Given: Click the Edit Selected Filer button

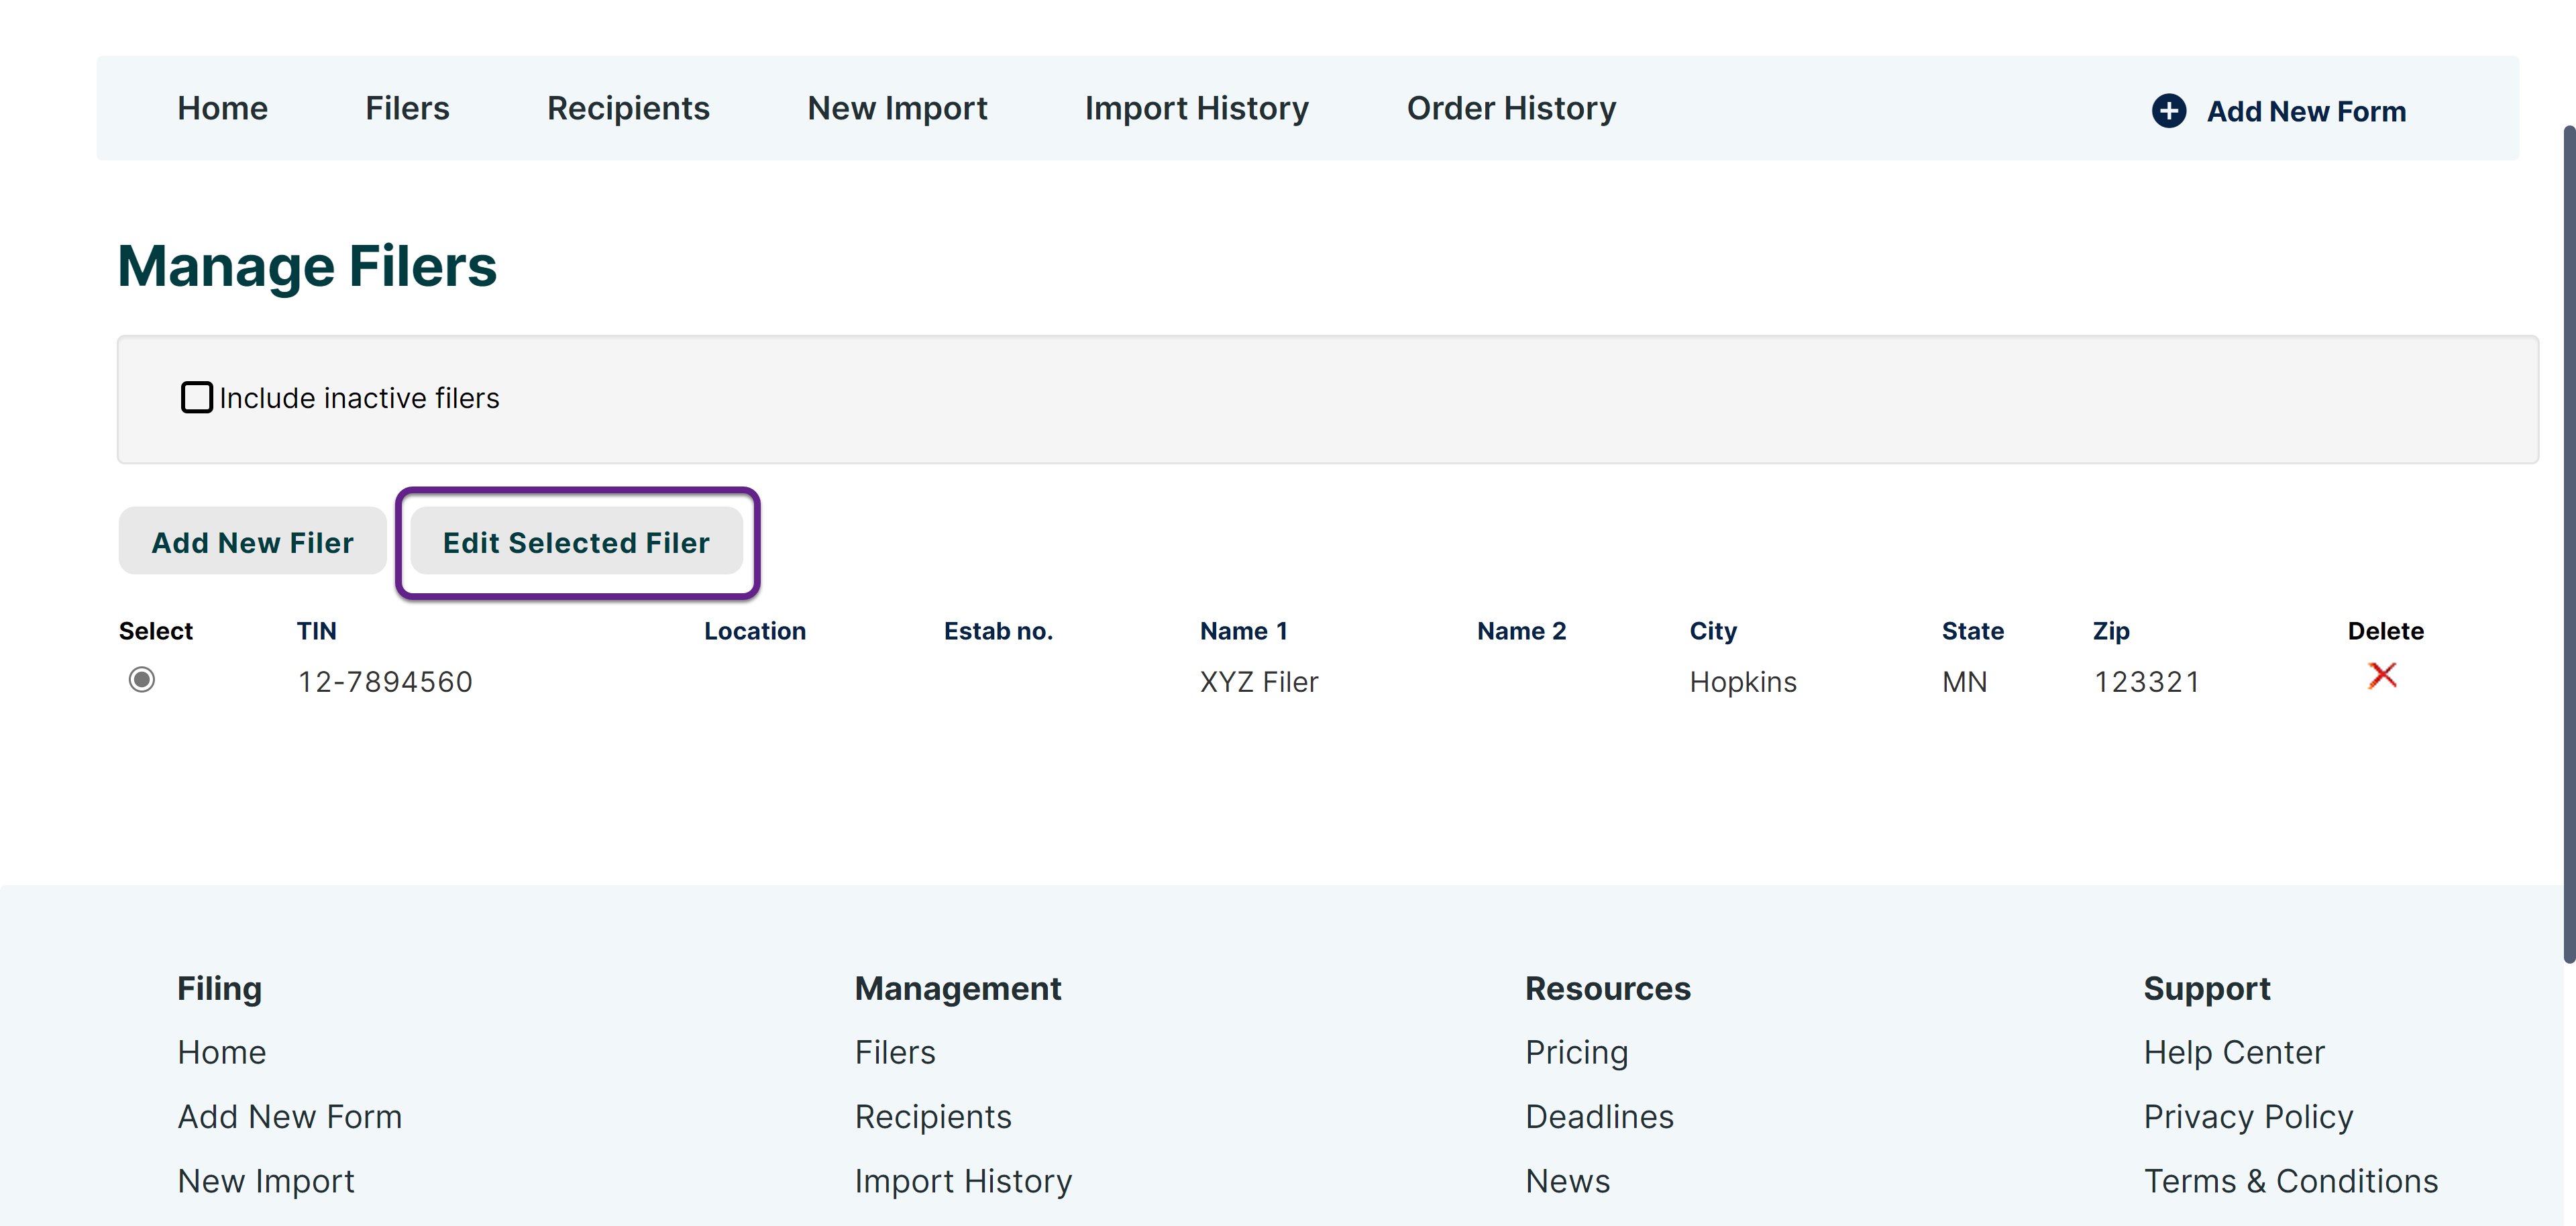Looking at the screenshot, I should [576, 542].
